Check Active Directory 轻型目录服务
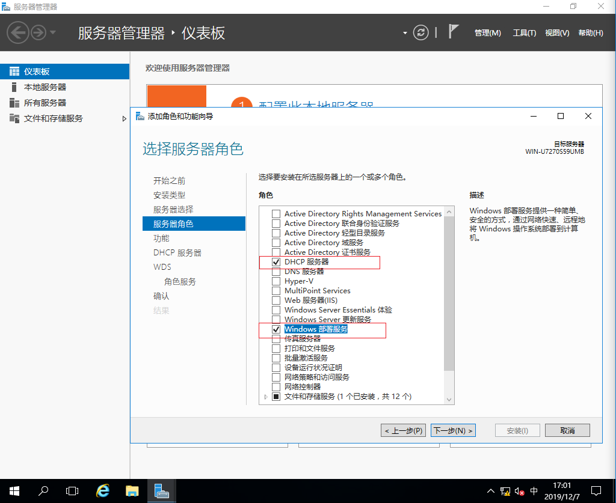The height and width of the screenshot is (503, 616). pyautogui.click(x=276, y=233)
